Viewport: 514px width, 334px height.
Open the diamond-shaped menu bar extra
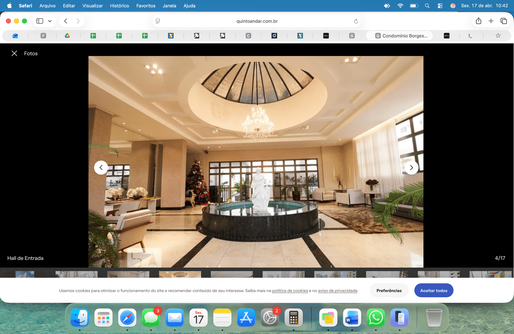[x=387, y=6]
